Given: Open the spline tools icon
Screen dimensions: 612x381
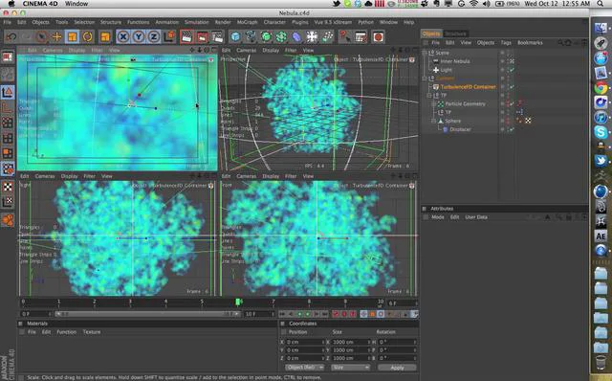Looking at the screenshot, I should [251, 37].
